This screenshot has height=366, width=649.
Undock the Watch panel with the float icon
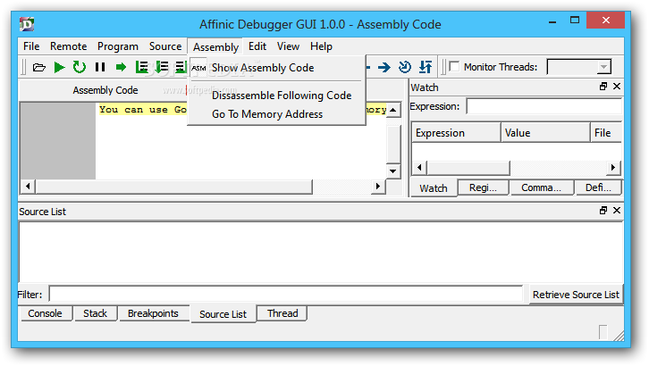click(x=603, y=87)
